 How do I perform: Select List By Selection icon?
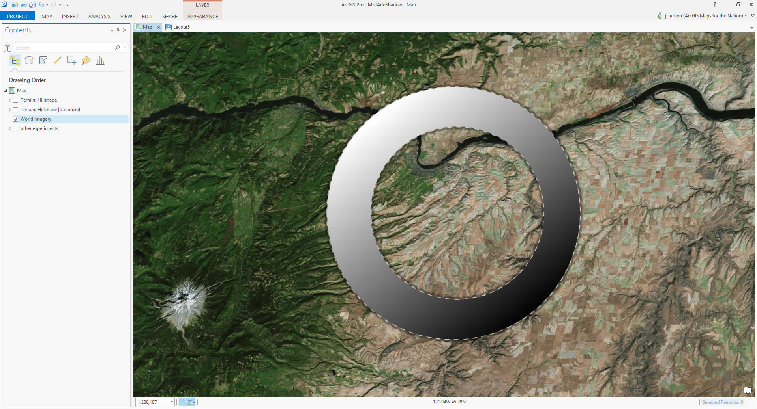tap(43, 60)
